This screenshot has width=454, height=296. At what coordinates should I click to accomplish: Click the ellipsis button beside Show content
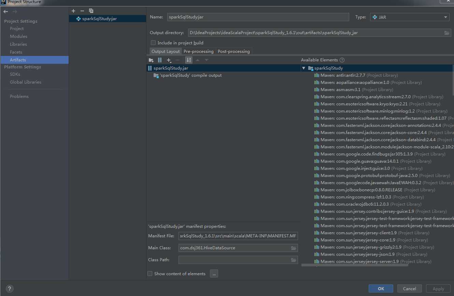214,273
